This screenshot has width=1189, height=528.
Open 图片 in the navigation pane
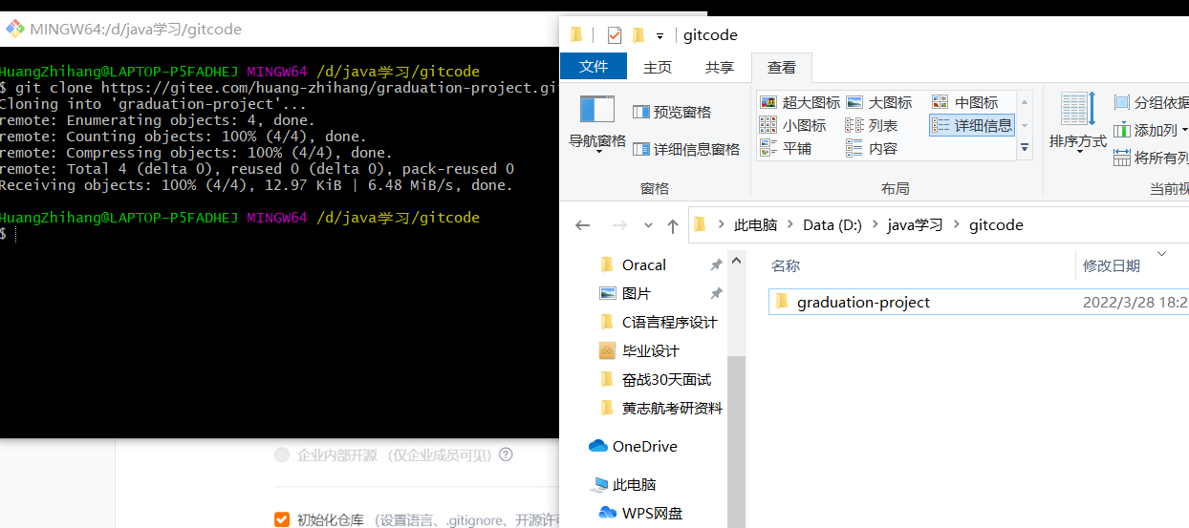click(636, 293)
